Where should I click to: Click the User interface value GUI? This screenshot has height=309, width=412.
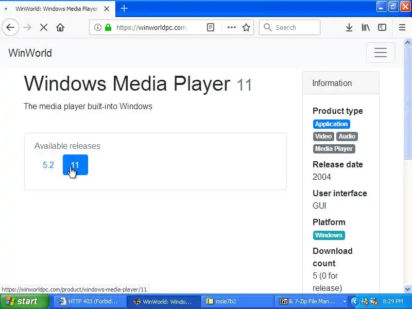coord(319,205)
